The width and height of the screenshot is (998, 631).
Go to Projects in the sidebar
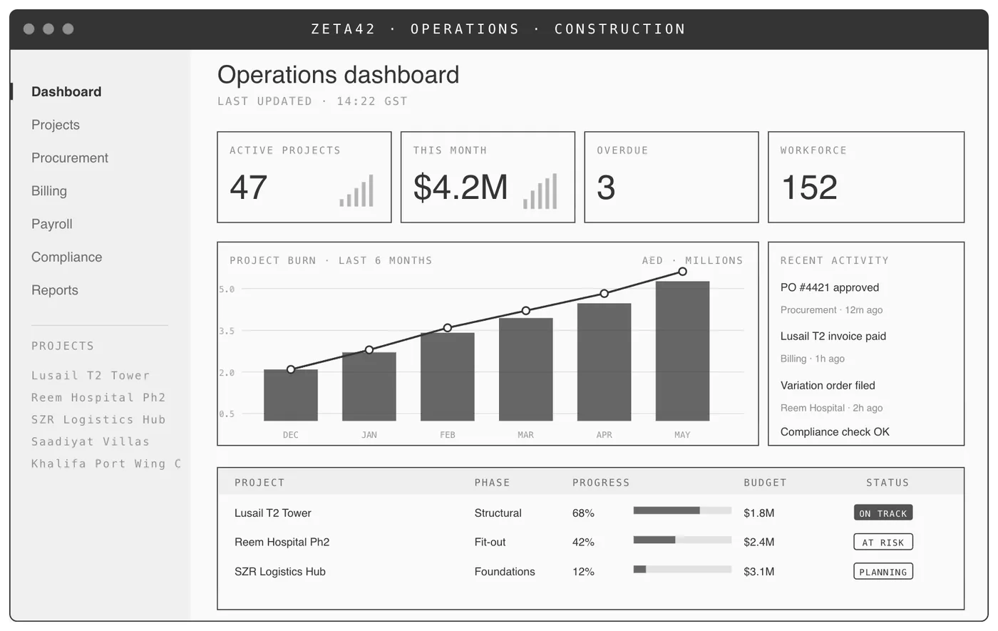tap(56, 125)
